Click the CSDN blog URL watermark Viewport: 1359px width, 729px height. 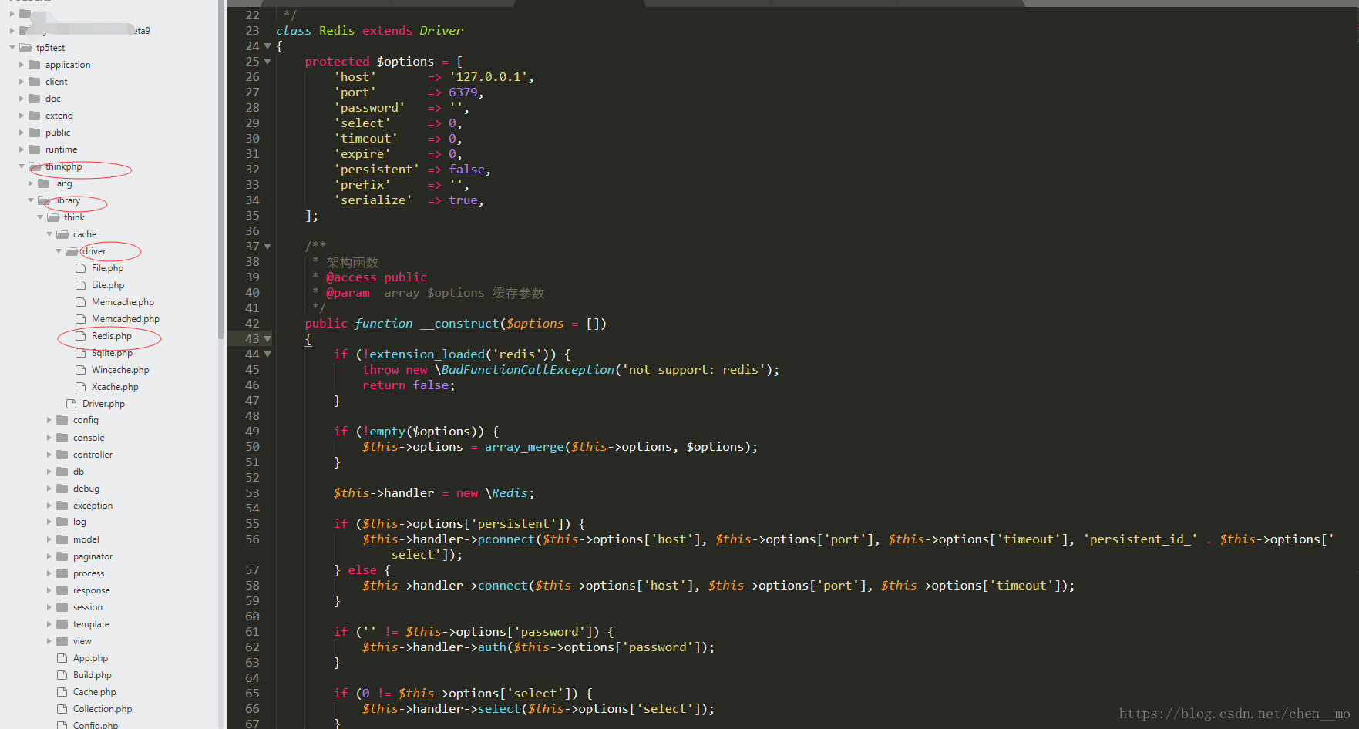(1233, 714)
